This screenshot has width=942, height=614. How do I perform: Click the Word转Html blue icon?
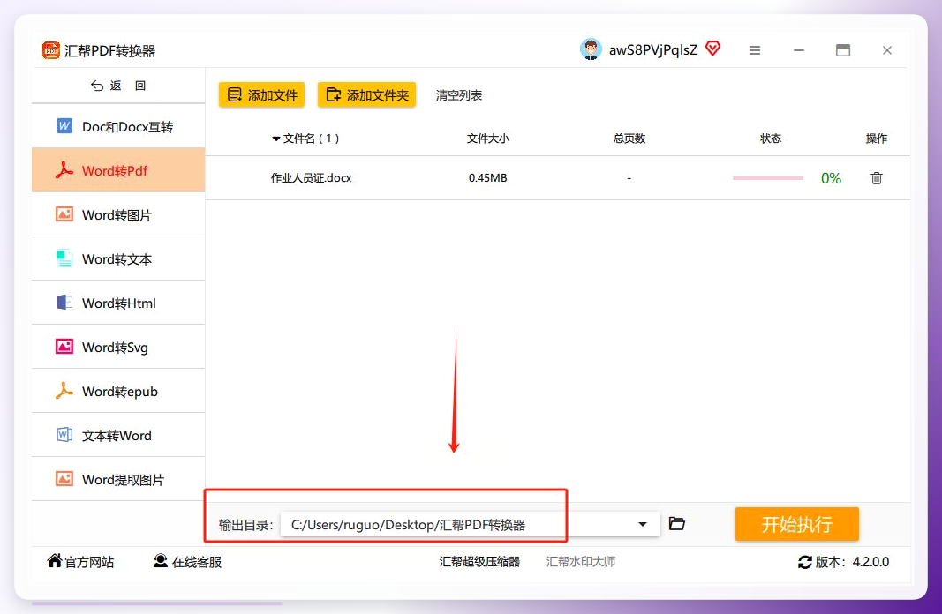(x=64, y=303)
